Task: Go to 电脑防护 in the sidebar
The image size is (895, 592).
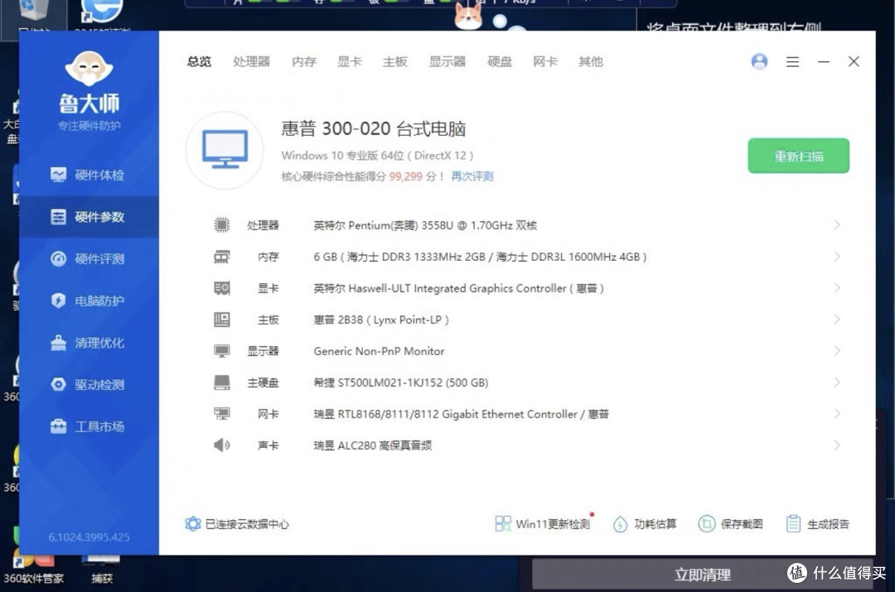Action: (x=87, y=301)
